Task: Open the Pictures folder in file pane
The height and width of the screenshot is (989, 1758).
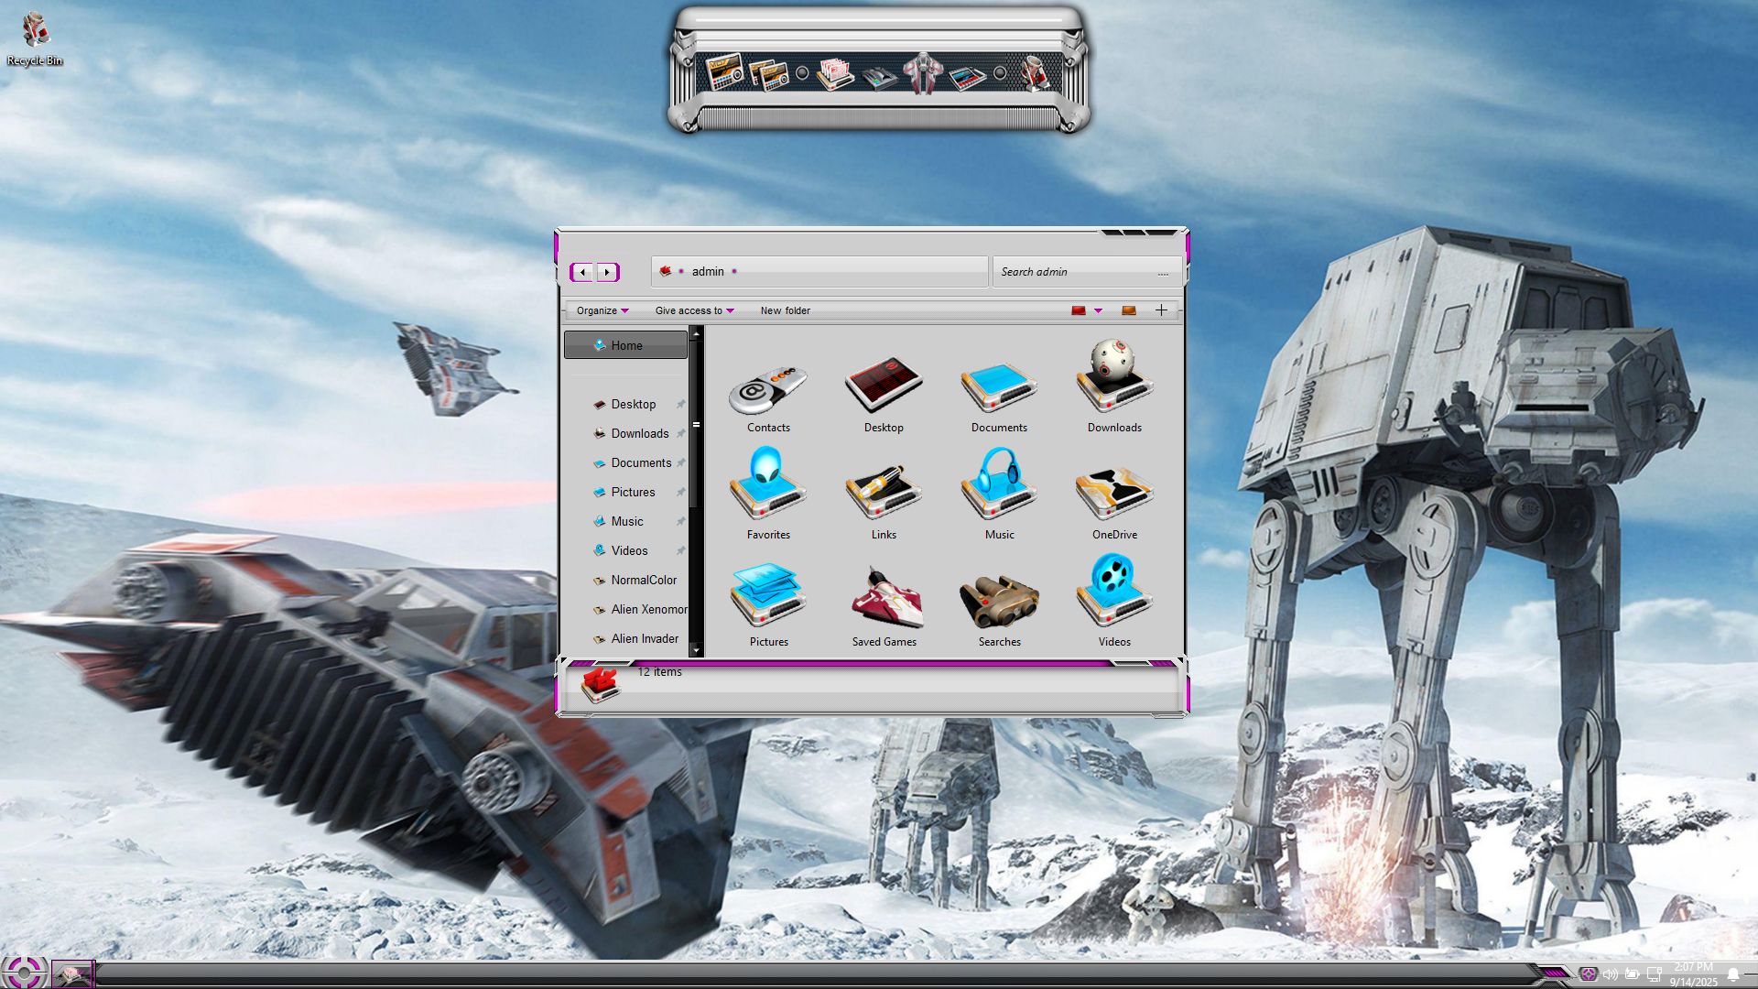Action: (768, 604)
